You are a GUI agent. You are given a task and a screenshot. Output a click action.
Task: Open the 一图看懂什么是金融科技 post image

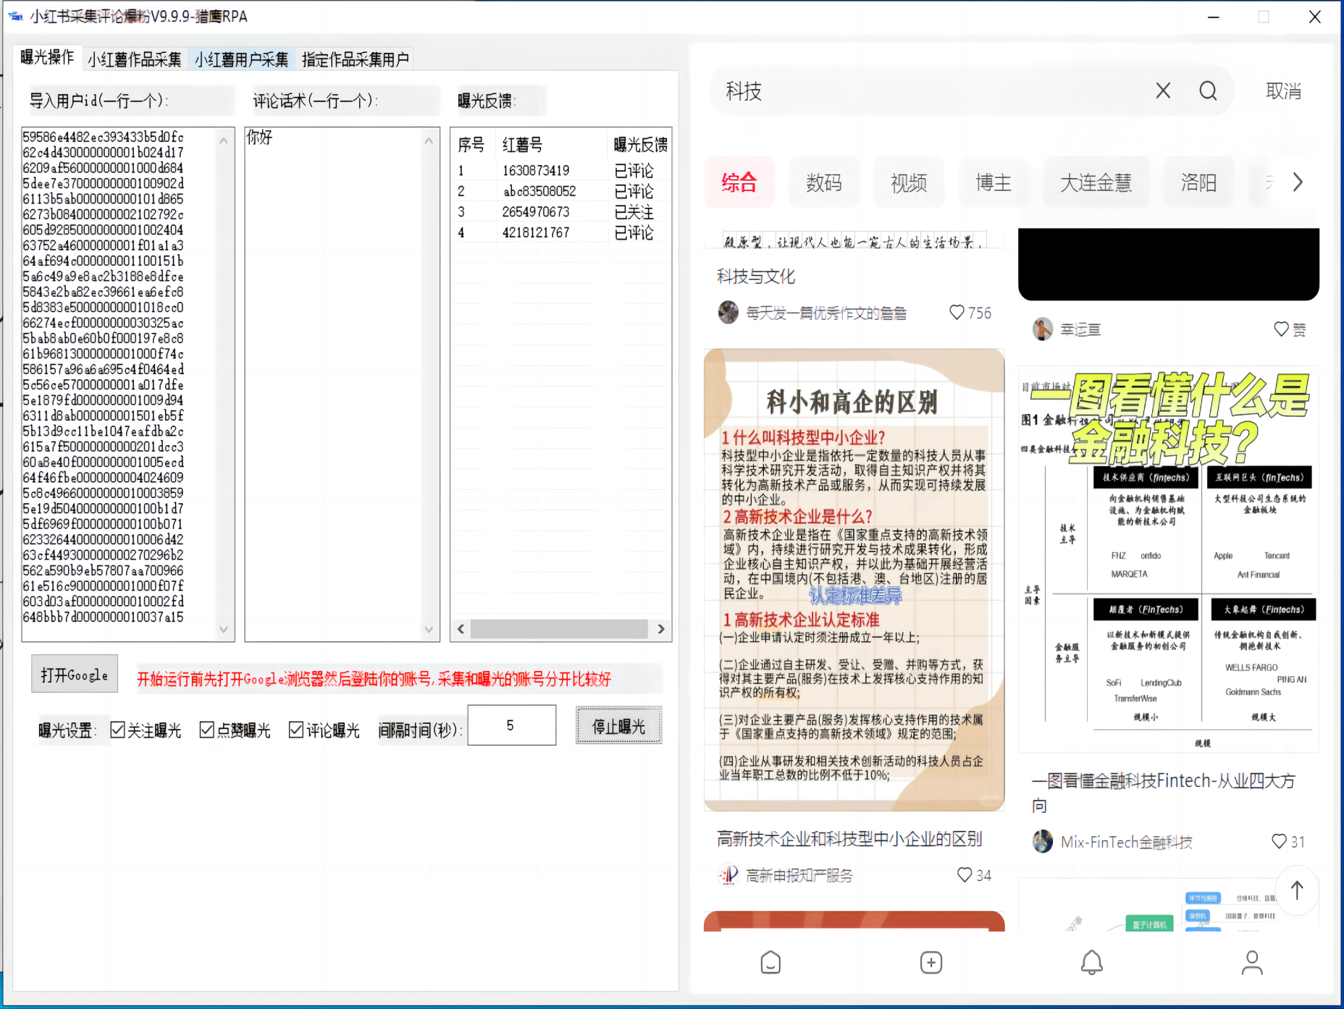[x=1169, y=560]
